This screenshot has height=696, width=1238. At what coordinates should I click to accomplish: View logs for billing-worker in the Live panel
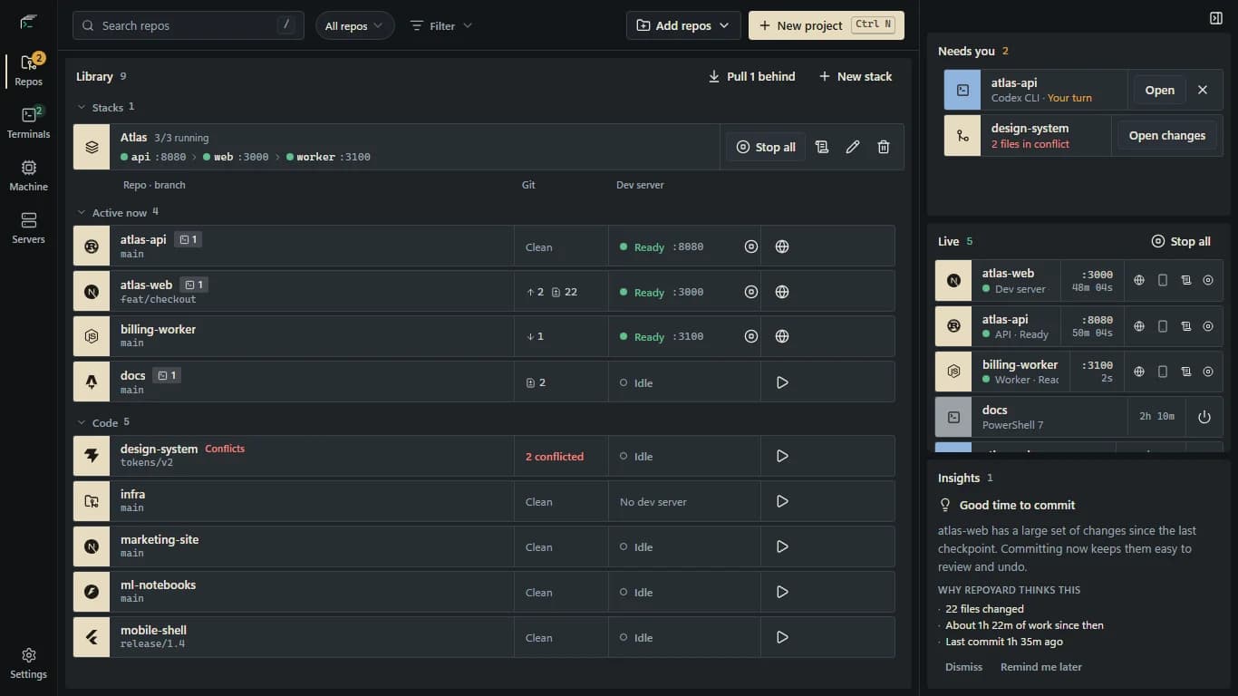tap(1185, 372)
